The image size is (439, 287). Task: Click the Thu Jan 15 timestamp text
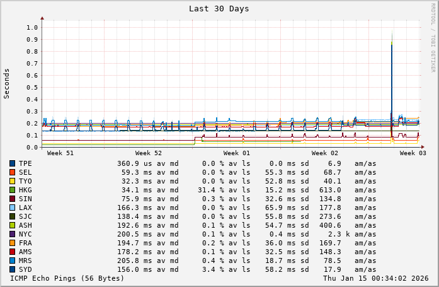[x=375, y=278]
